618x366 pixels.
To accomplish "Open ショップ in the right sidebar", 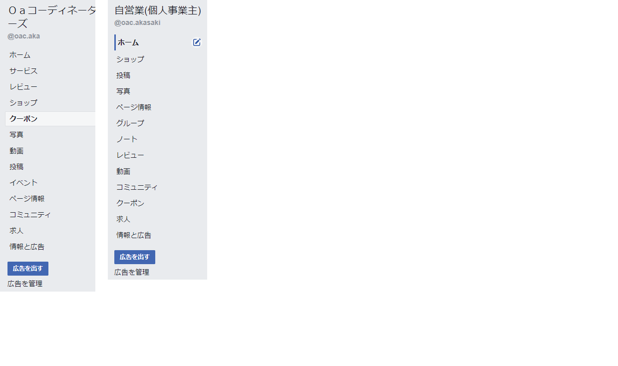I will tap(130, 59).
